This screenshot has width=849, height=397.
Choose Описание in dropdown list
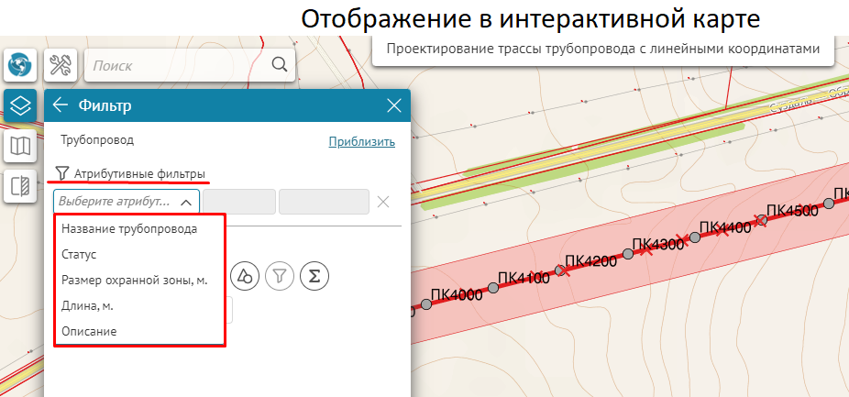pos(89,331)
